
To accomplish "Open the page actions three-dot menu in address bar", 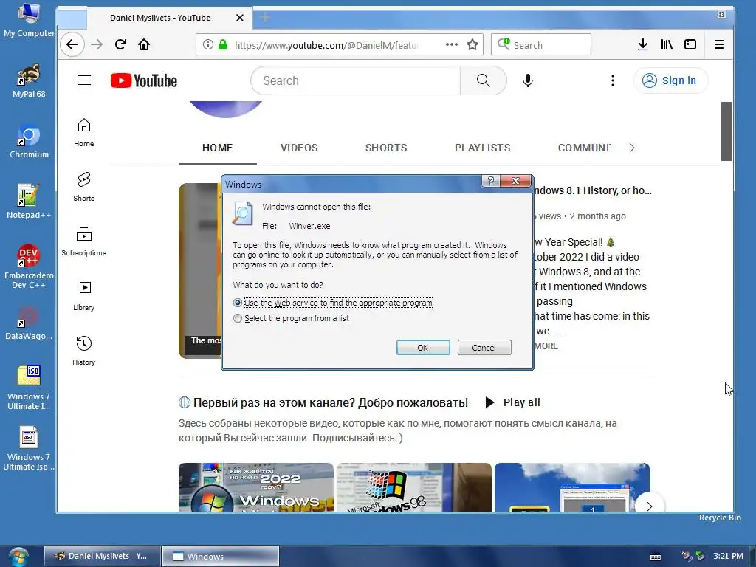I will point(451,44).
